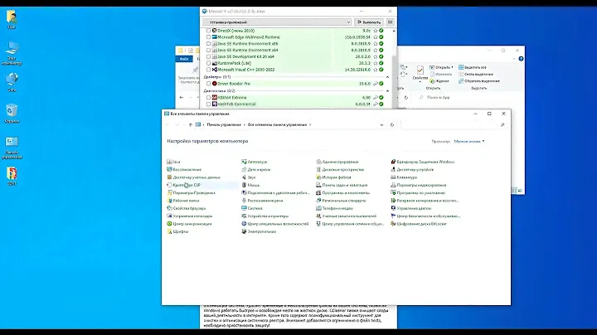Open the Установка приложений dropdown
Screen dimensions: 597x335
click(276, 22)
